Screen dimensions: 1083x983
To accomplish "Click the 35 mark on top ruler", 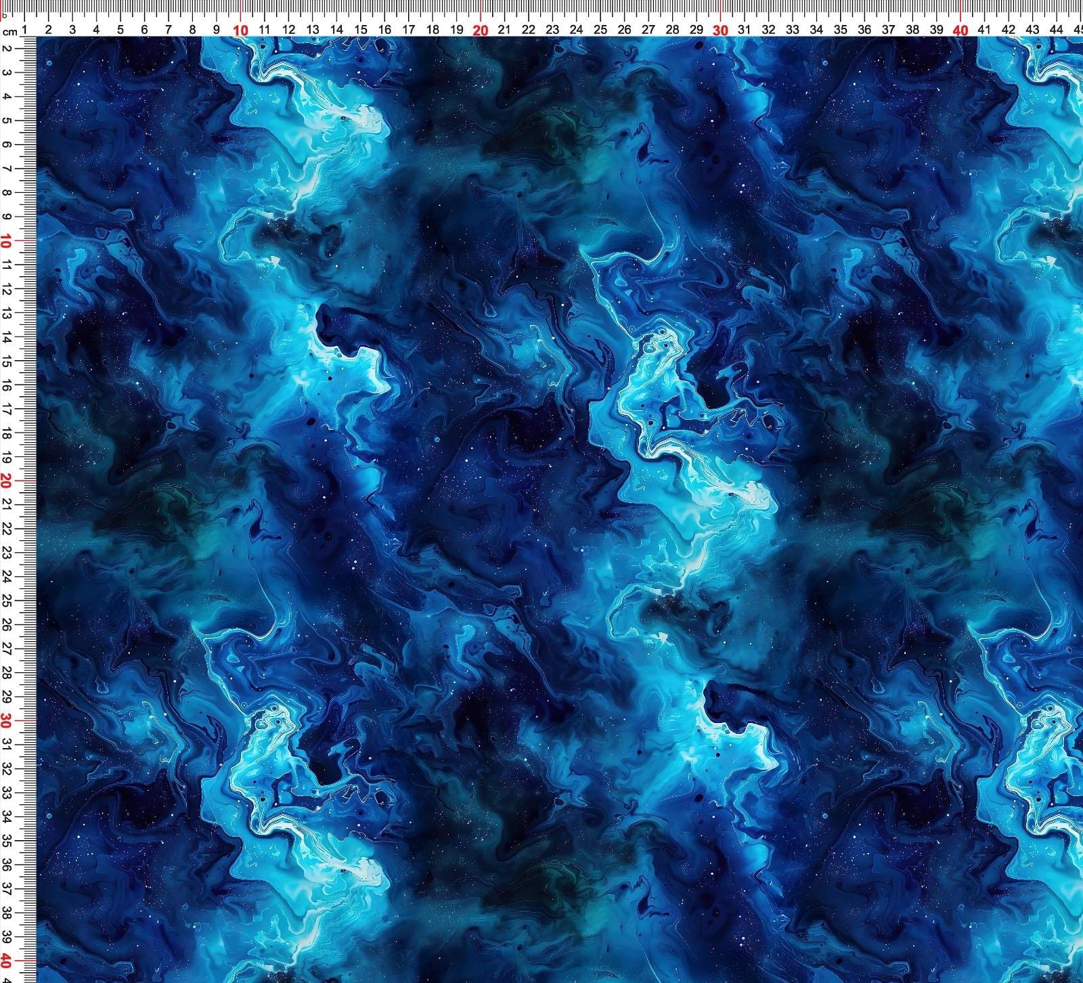I will pos(841,30).
